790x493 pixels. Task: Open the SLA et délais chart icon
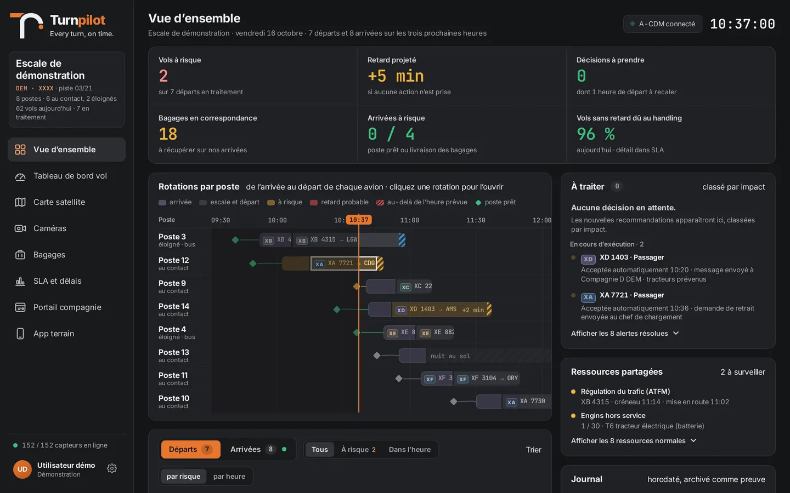20,281
